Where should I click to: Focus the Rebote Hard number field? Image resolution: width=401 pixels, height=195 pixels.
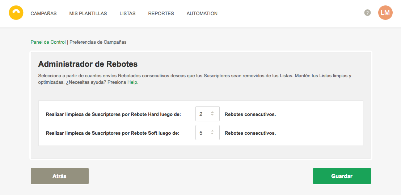[x=203, y=114]
